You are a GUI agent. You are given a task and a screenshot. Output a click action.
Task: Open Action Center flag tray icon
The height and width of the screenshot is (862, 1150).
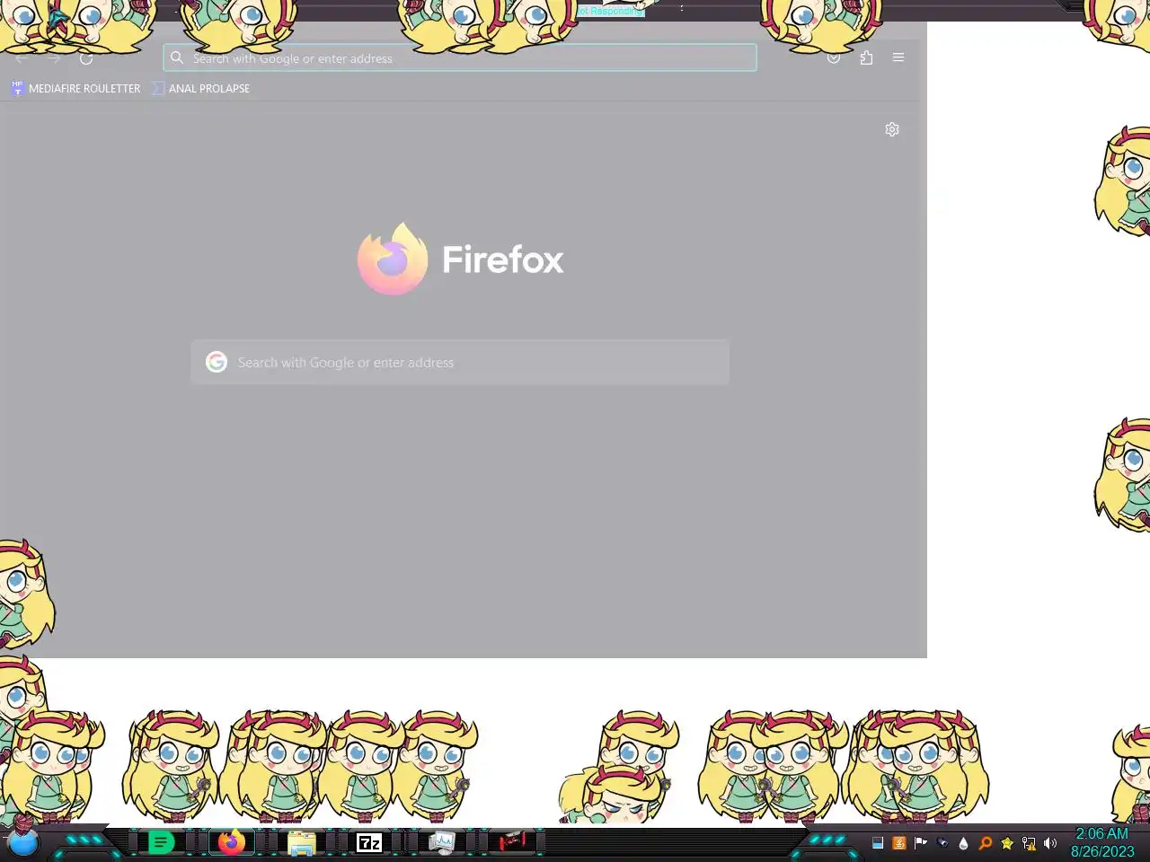pyautogui.click(x=921, y=843)
